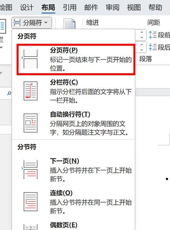Click the 段前 spacing before icon

click(x=153, y=35)
